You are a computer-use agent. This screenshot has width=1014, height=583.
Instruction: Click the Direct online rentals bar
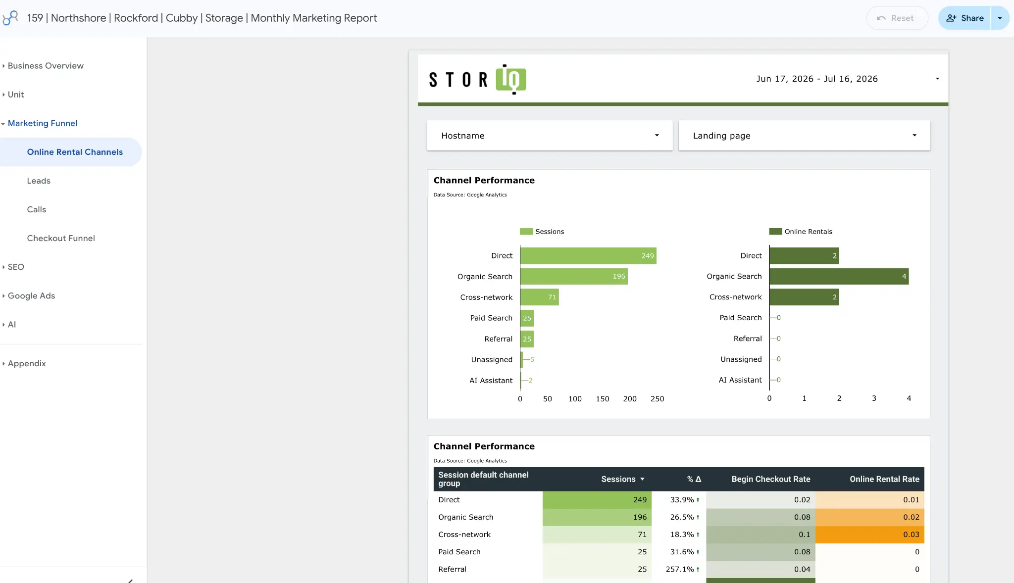click(805, 256)
